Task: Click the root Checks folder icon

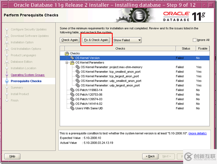Action: (67, 54)
